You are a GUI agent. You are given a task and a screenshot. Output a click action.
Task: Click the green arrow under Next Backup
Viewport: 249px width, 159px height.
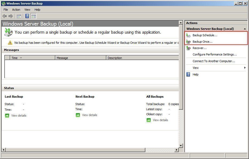coord(78,115)
